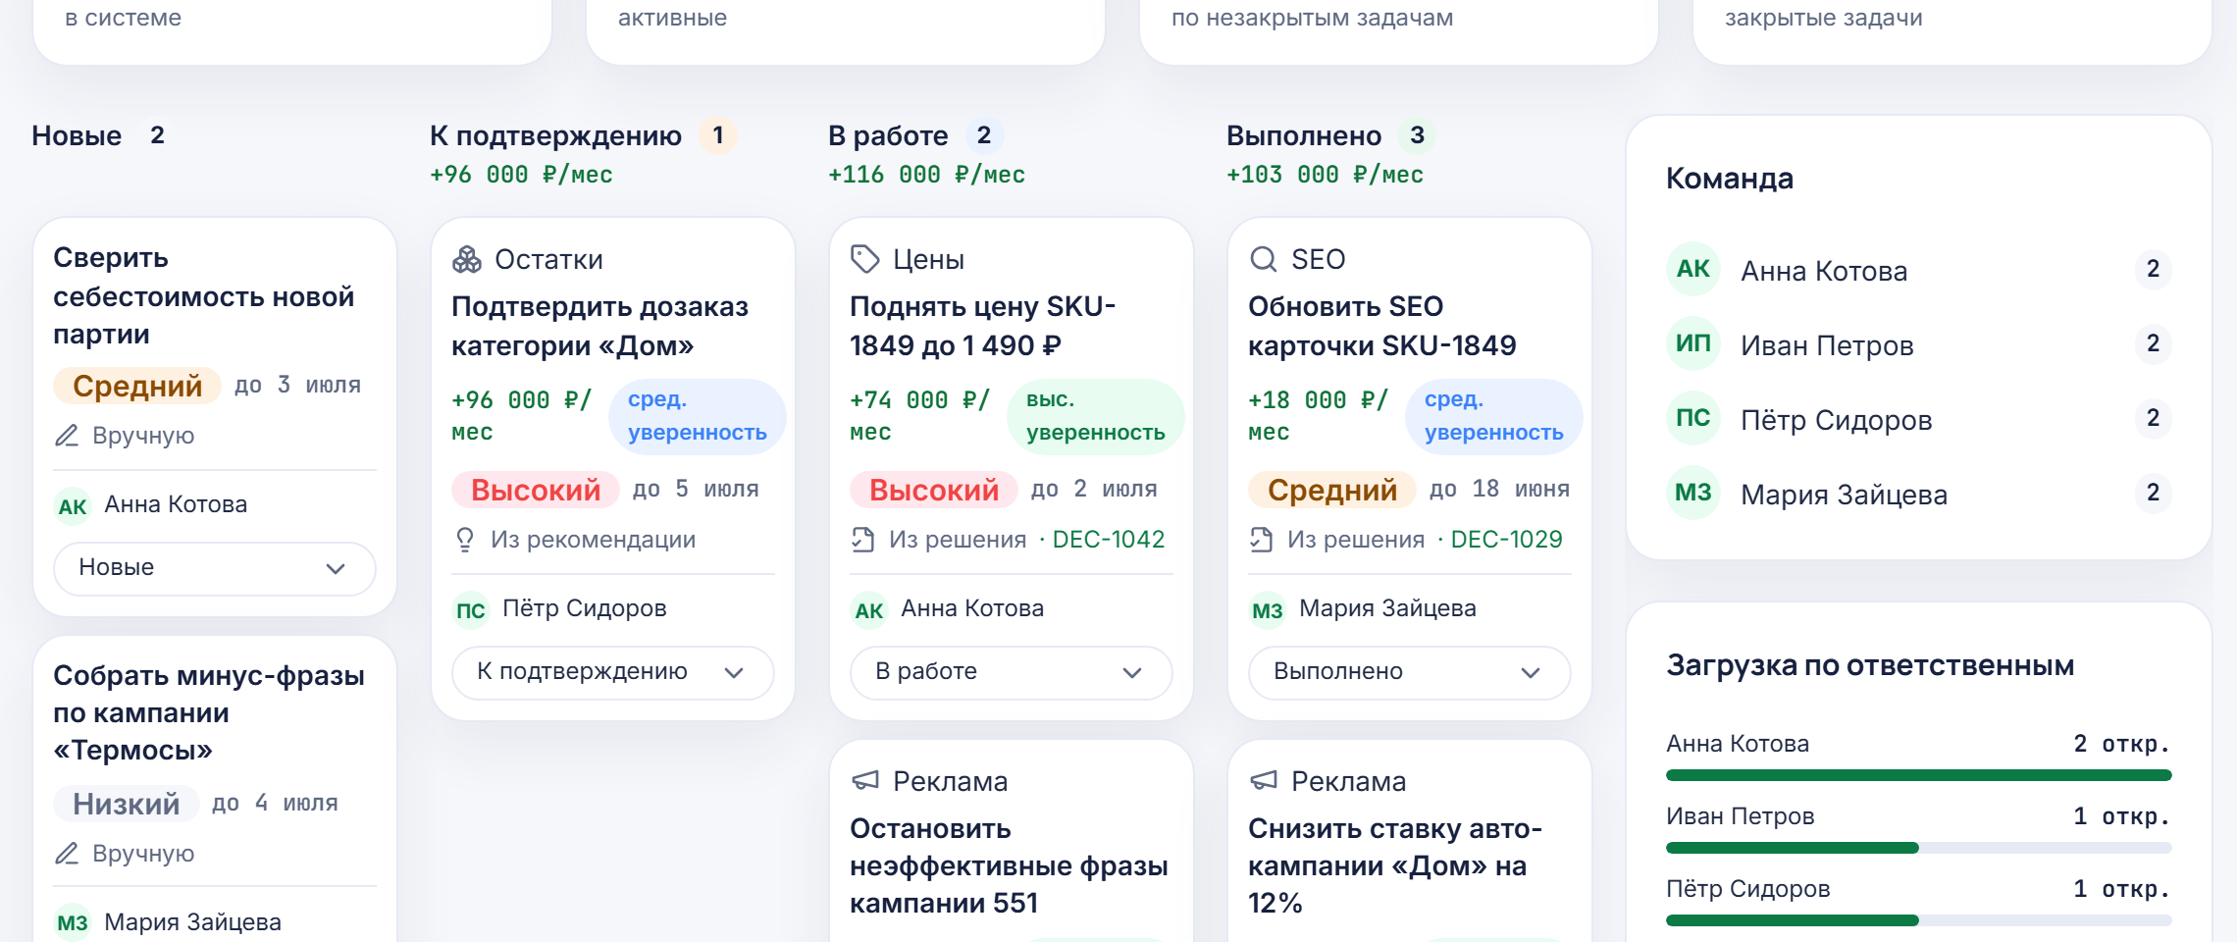The image size is (2237, 942).
Task: Click АК avatar in Сверить себестоимость card
Action: tap(73, 506)
